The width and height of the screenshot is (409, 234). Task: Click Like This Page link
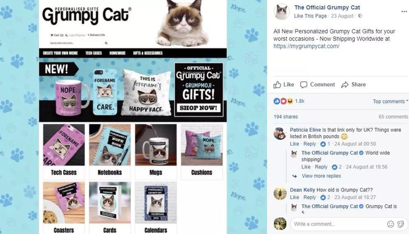point(310,16)
